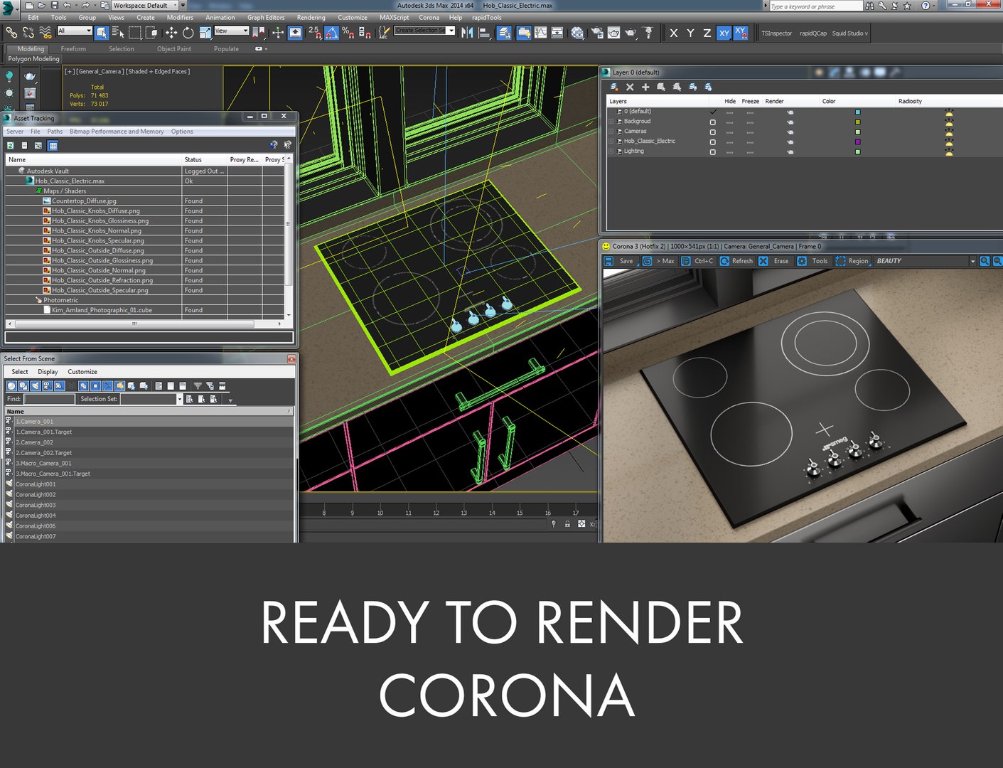Screen dimensions: 1003x768
Task: Open the selection filter All dropdown
Action: tap(75, 31)
